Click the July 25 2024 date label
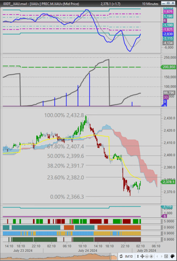The height and width of the screenshot is (261, 177). tap(147, 250)
